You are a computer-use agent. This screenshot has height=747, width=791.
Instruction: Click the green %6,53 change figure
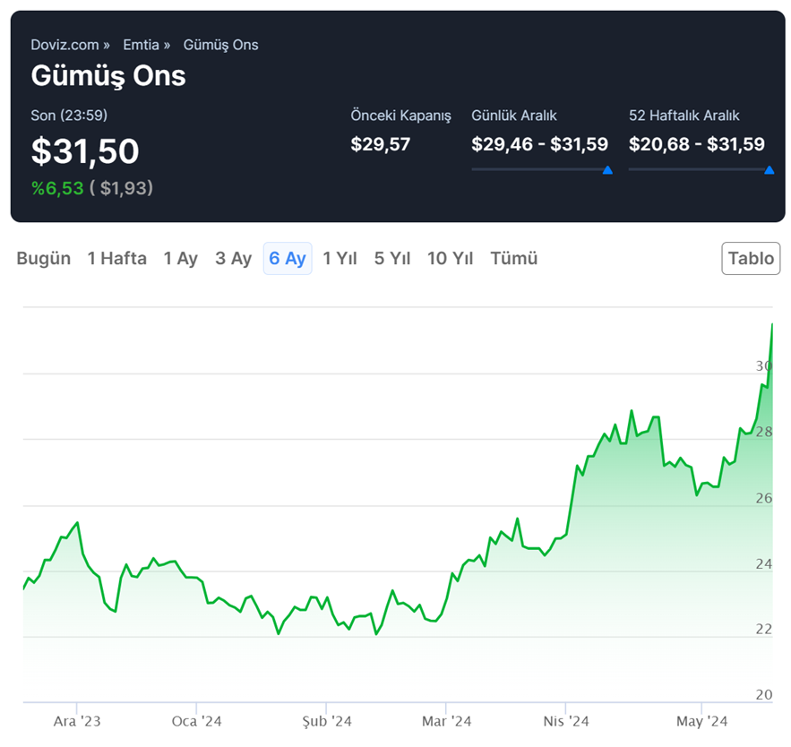[56, 188]
